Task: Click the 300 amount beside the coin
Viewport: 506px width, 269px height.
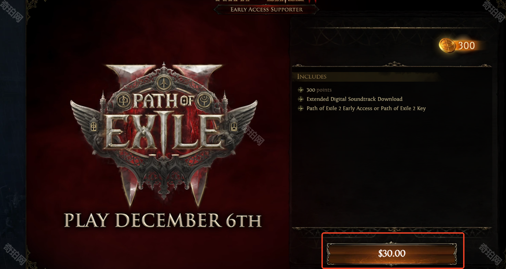Action: pos(467,45)
